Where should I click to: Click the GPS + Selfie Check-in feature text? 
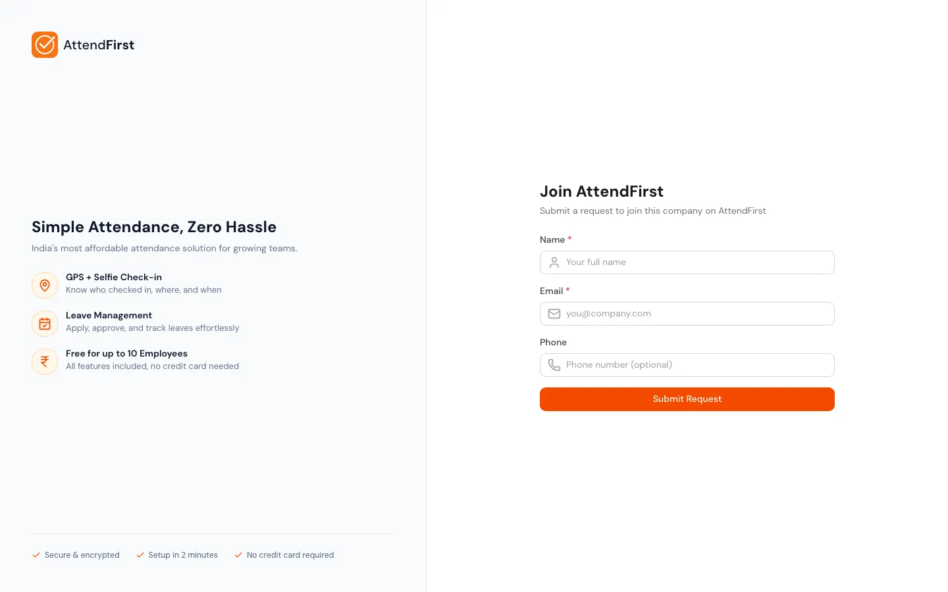114,277
